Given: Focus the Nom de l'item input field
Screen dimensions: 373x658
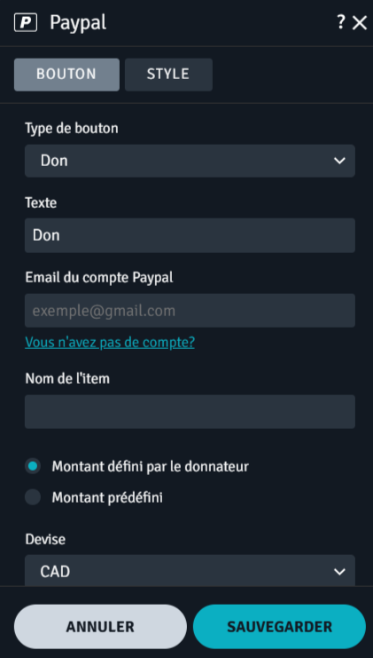Looking at the screenshot, I should click(190, 412).
